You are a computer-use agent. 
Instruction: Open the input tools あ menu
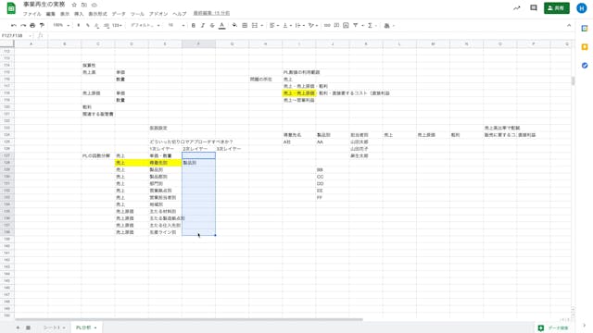(389, 25)
